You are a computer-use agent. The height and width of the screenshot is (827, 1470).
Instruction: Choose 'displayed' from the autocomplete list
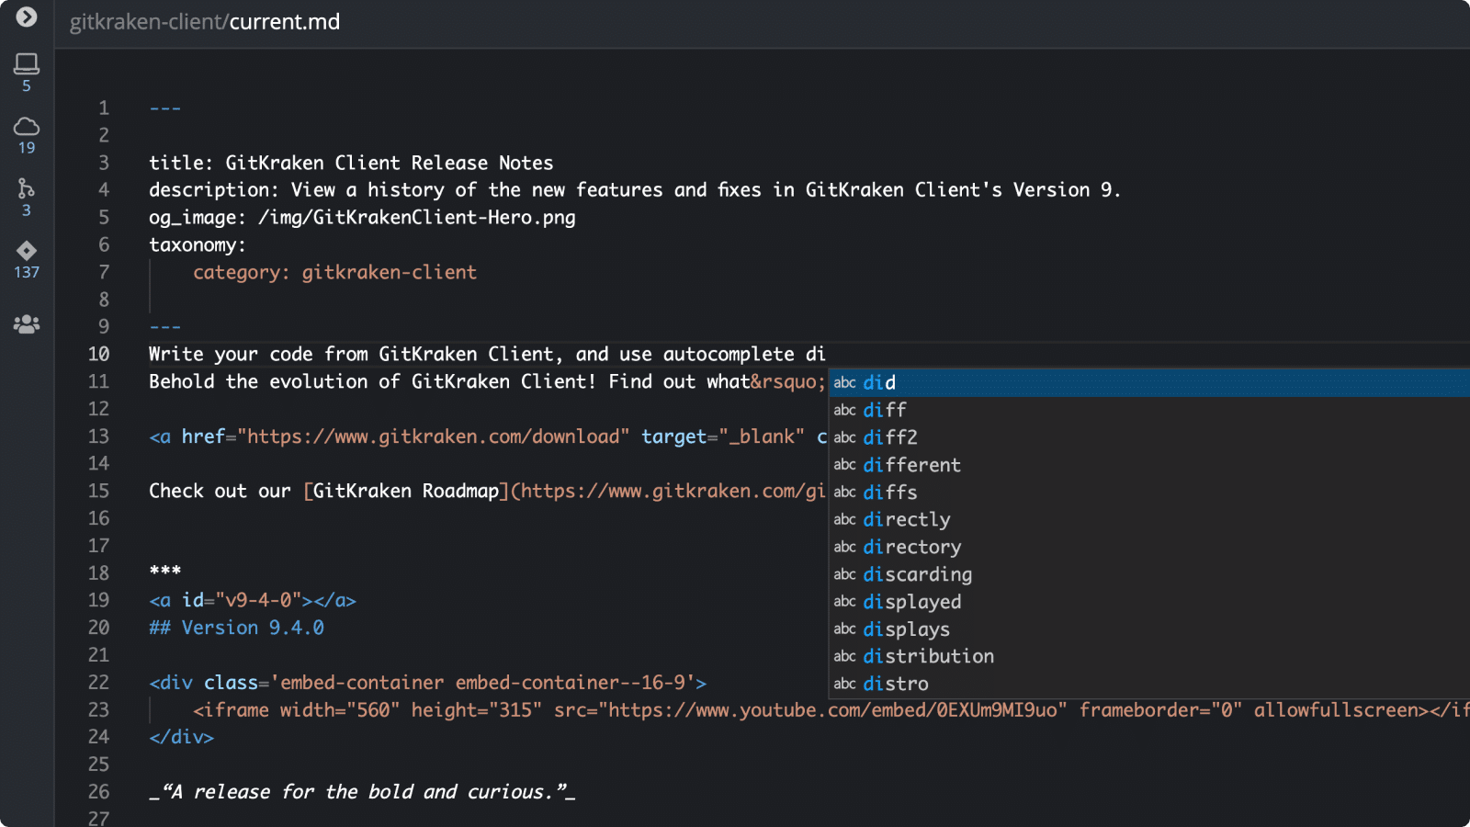pyautogui.click(x=1149, y=602)
